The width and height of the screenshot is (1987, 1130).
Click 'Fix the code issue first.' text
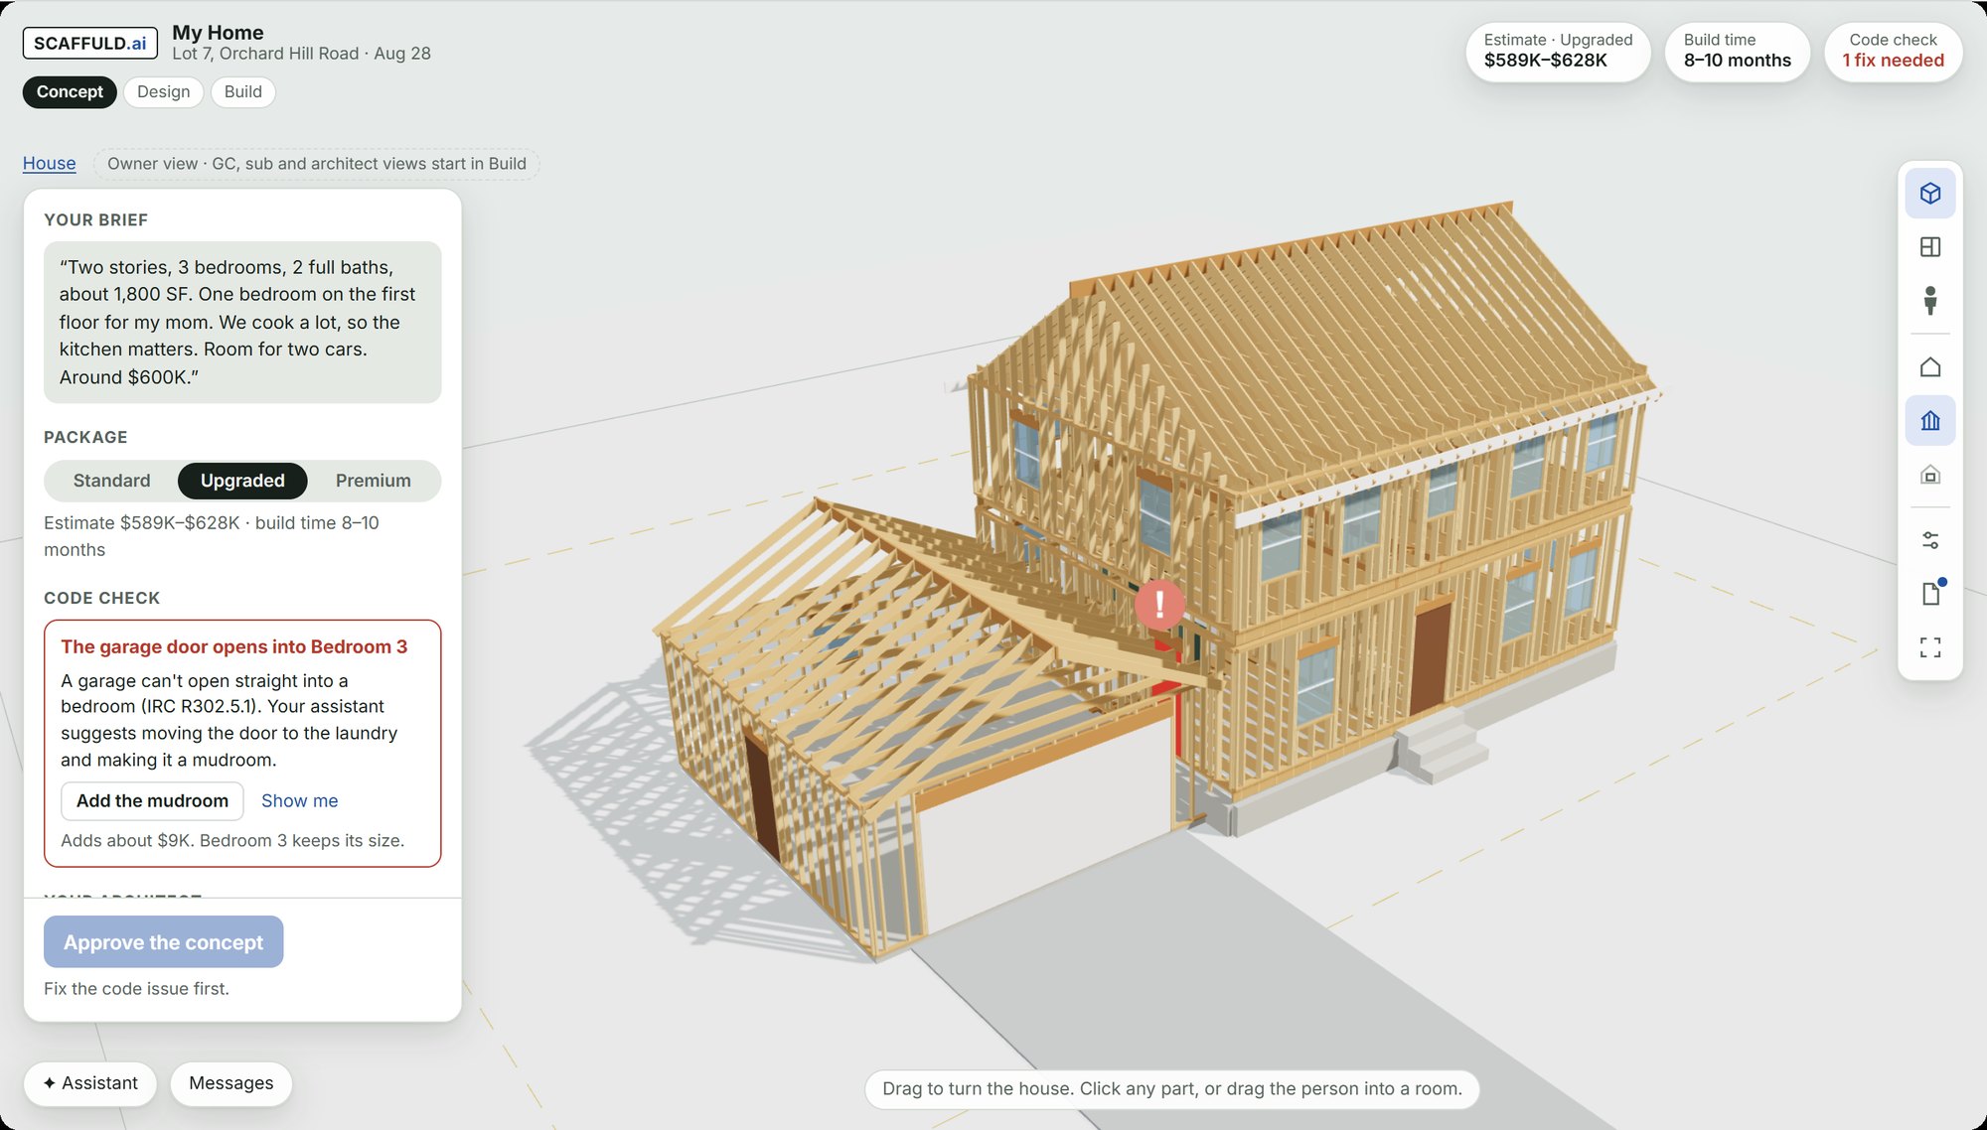coord(136,989)
